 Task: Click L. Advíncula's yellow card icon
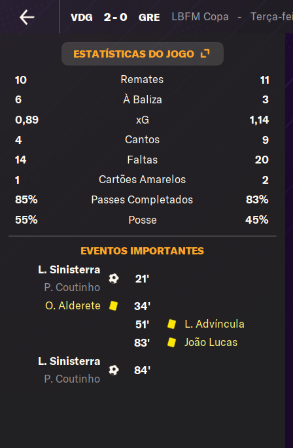171,324
